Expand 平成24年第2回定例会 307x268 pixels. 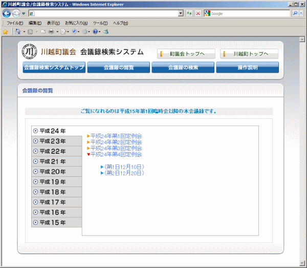115,142
